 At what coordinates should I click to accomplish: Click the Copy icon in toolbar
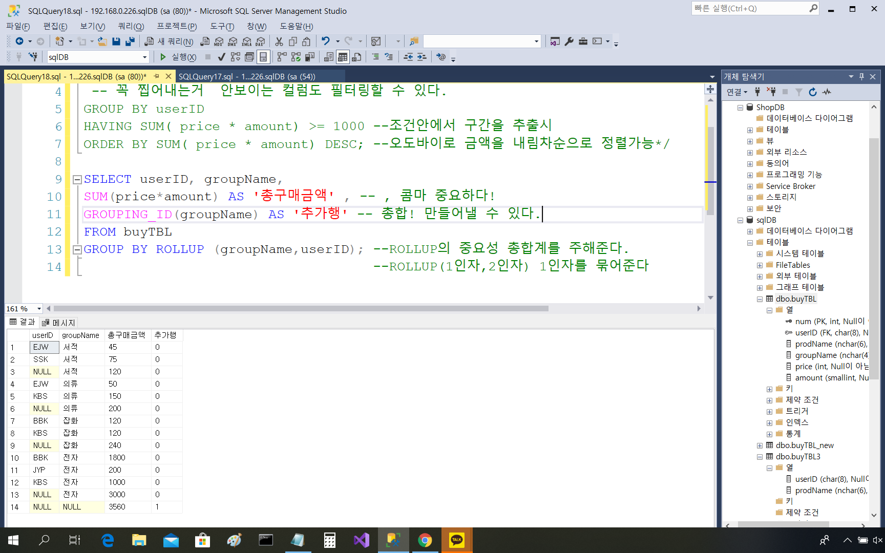tap(293, 41)
